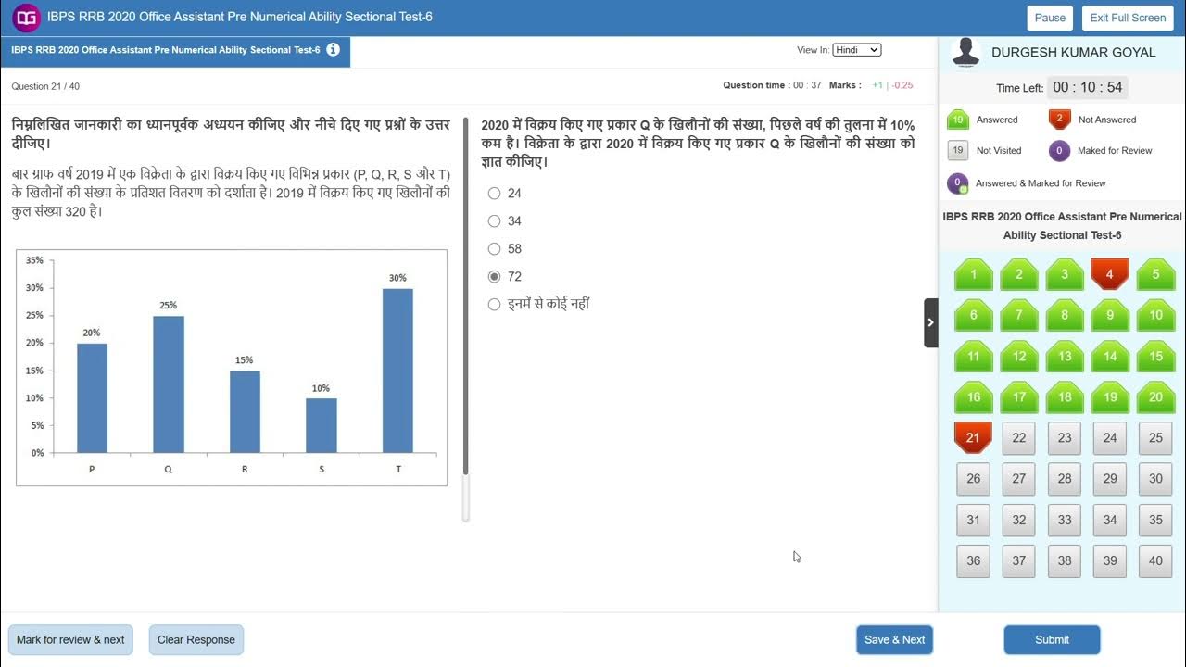Pause the test
The height and width of the screenshot is (667, 1186).
[1050, 18]
